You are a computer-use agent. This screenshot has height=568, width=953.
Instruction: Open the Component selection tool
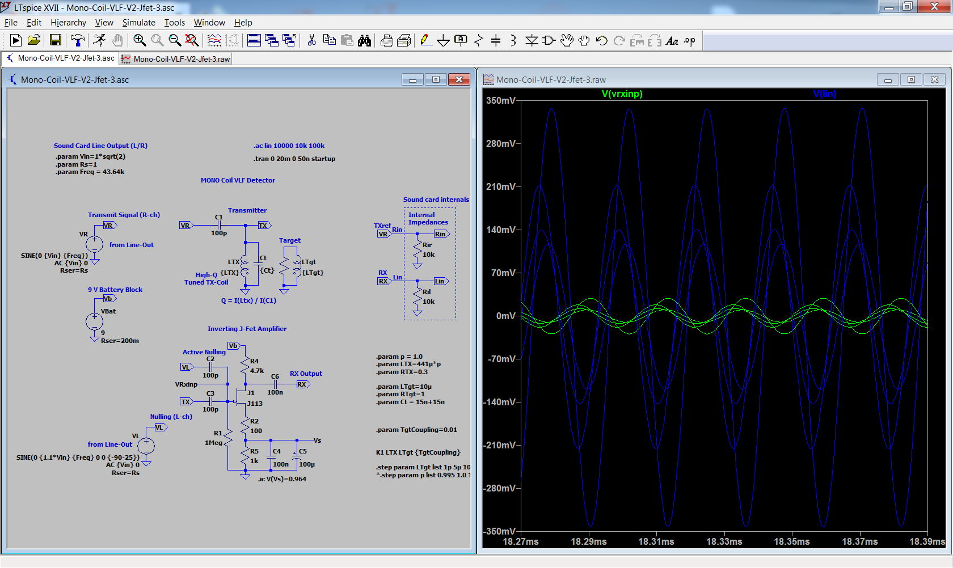[x=549, y=40]
